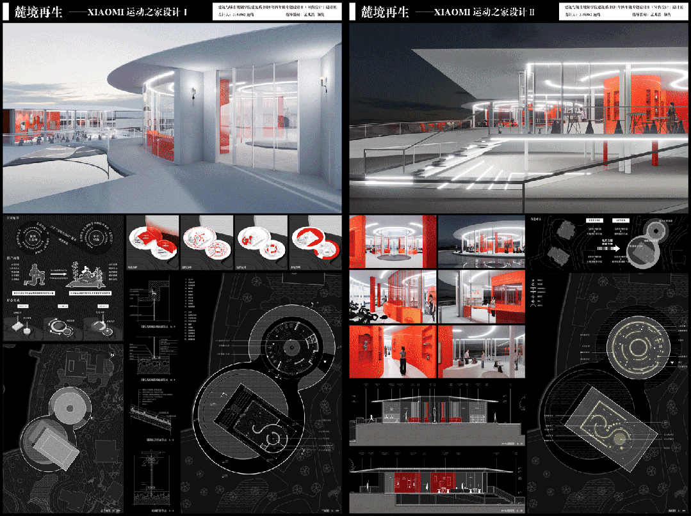Open the render of the red curved display wall
691x516 pixels.
[393, 352]
